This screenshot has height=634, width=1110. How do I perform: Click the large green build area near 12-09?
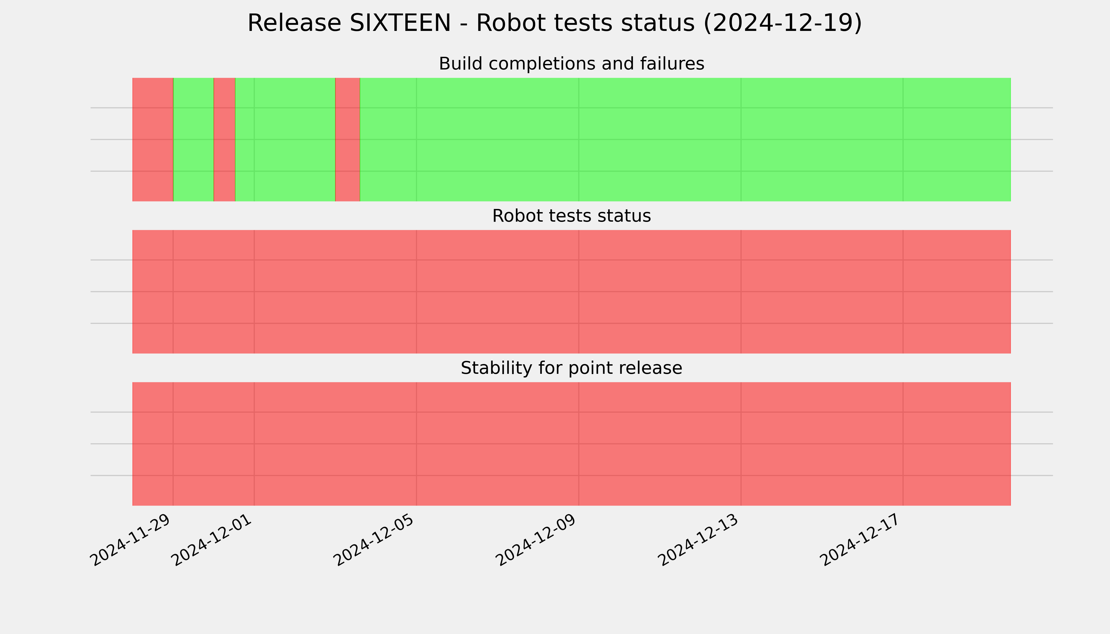[579, 139]
